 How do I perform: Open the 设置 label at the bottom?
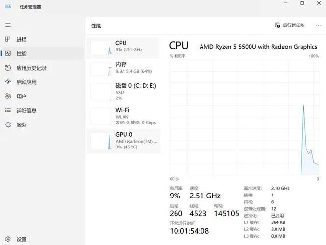pos(22,239)
